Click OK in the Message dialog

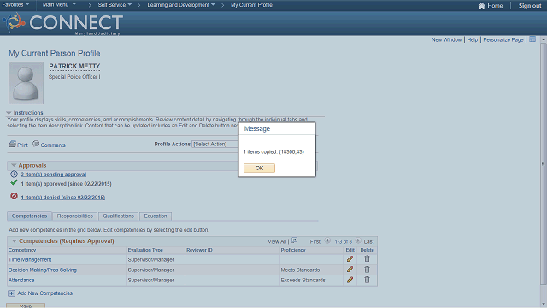[x=259, y=168]
